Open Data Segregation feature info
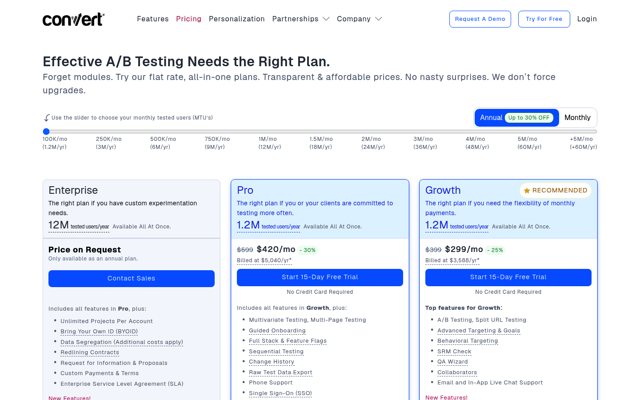Image resolution: width=640 pixels, height=400 pixels. [x=122, y=342]
